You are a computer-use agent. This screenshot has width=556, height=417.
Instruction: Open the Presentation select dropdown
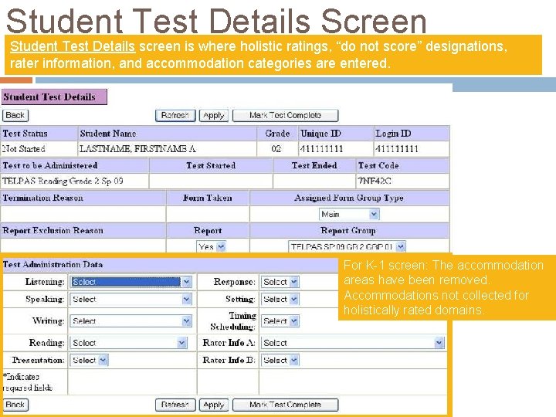[89, 360]
